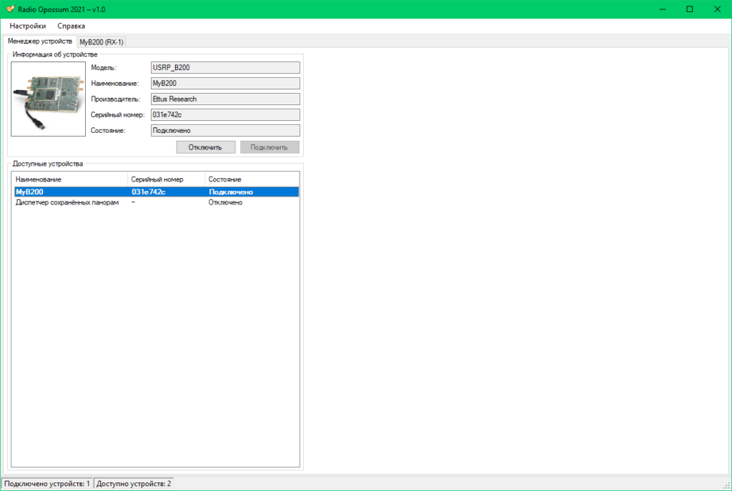The height and width of the screenshot is (491, 732).
Task: Click the Производитель field showing Ettus Research
Action: pos(224,99)
